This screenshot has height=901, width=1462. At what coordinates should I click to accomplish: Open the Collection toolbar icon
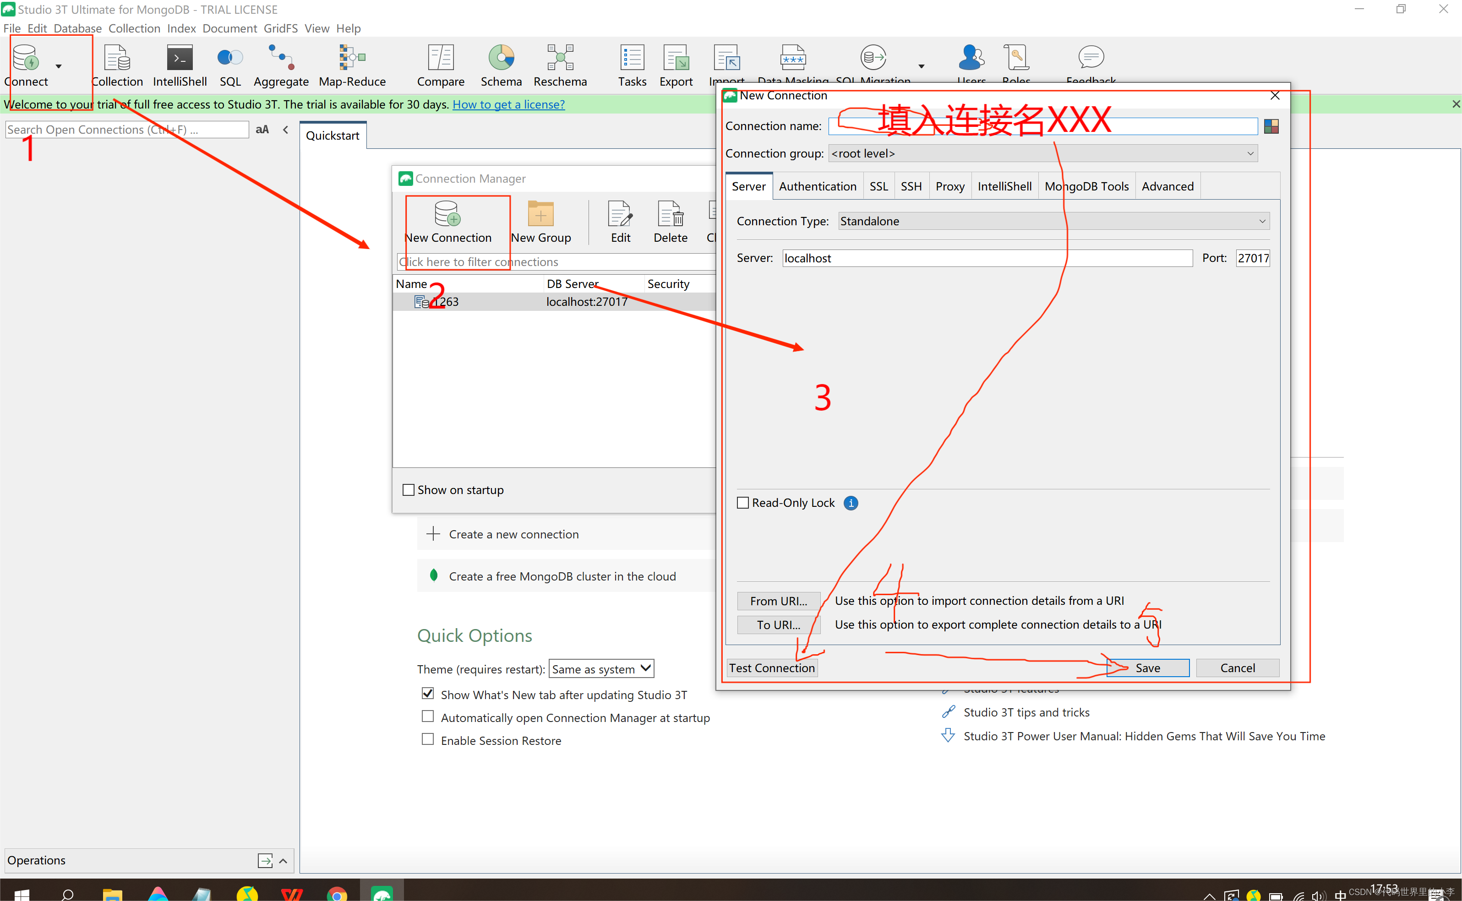117,59
